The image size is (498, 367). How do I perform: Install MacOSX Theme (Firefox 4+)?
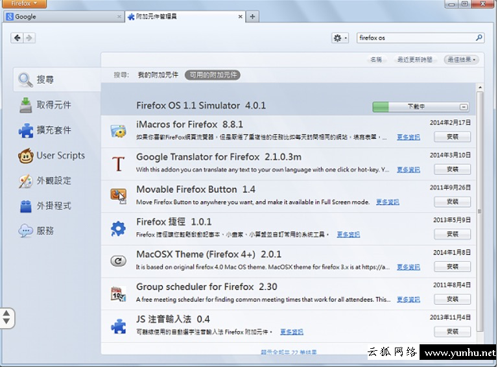(x=452, y=266)
